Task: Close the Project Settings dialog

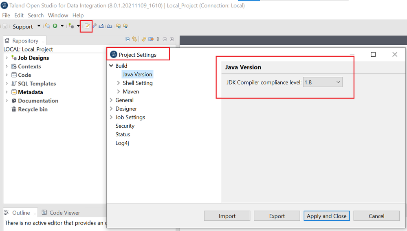Action: pyautogui.click(x=395, y=54)
